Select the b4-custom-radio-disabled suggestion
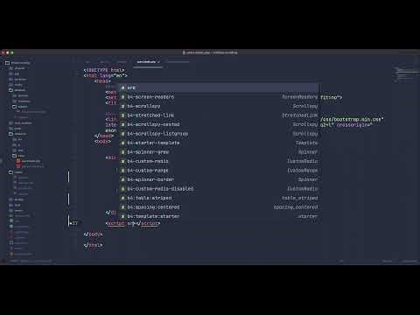Screen dimensions: 420x315 coord(219,189)
